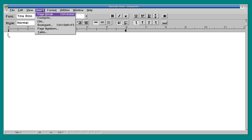The width and height of the screenshot is (252, 140).
Task: Click the point size box
Action: point(80,16)
